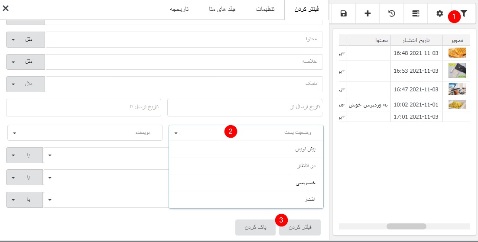Click the save floppy disk icon

click(344, 14)
